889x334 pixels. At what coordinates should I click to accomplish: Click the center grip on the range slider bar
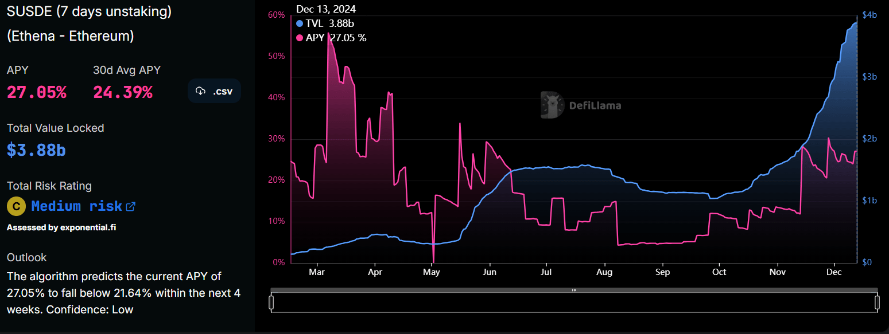(574, 290)
